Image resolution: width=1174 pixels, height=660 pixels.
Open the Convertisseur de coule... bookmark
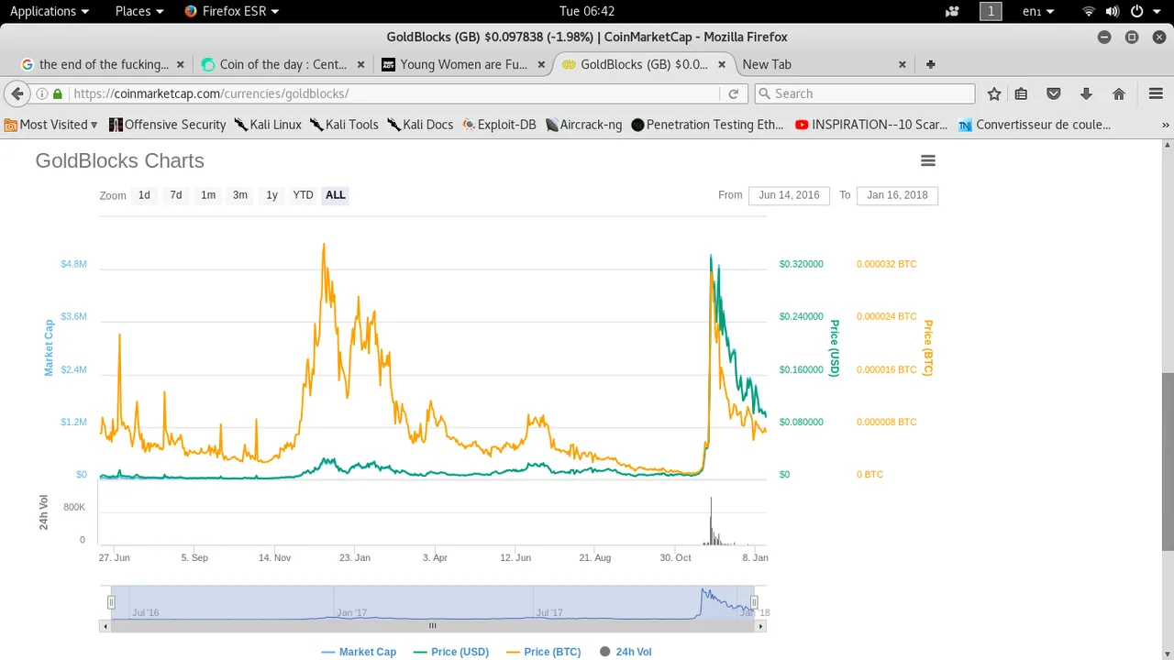coord(1035,125)
